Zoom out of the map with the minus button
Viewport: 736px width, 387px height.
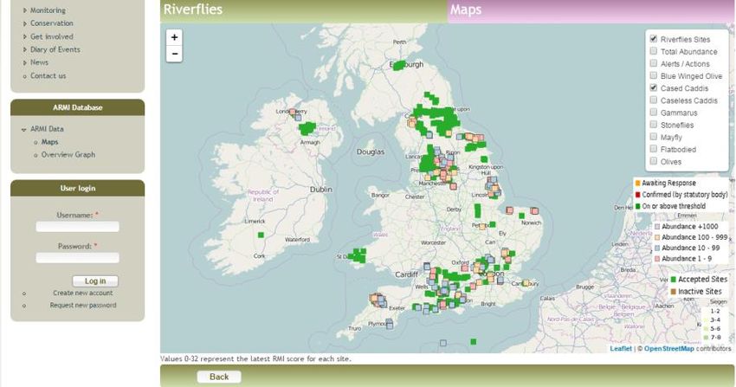click(x=174, y=54)
